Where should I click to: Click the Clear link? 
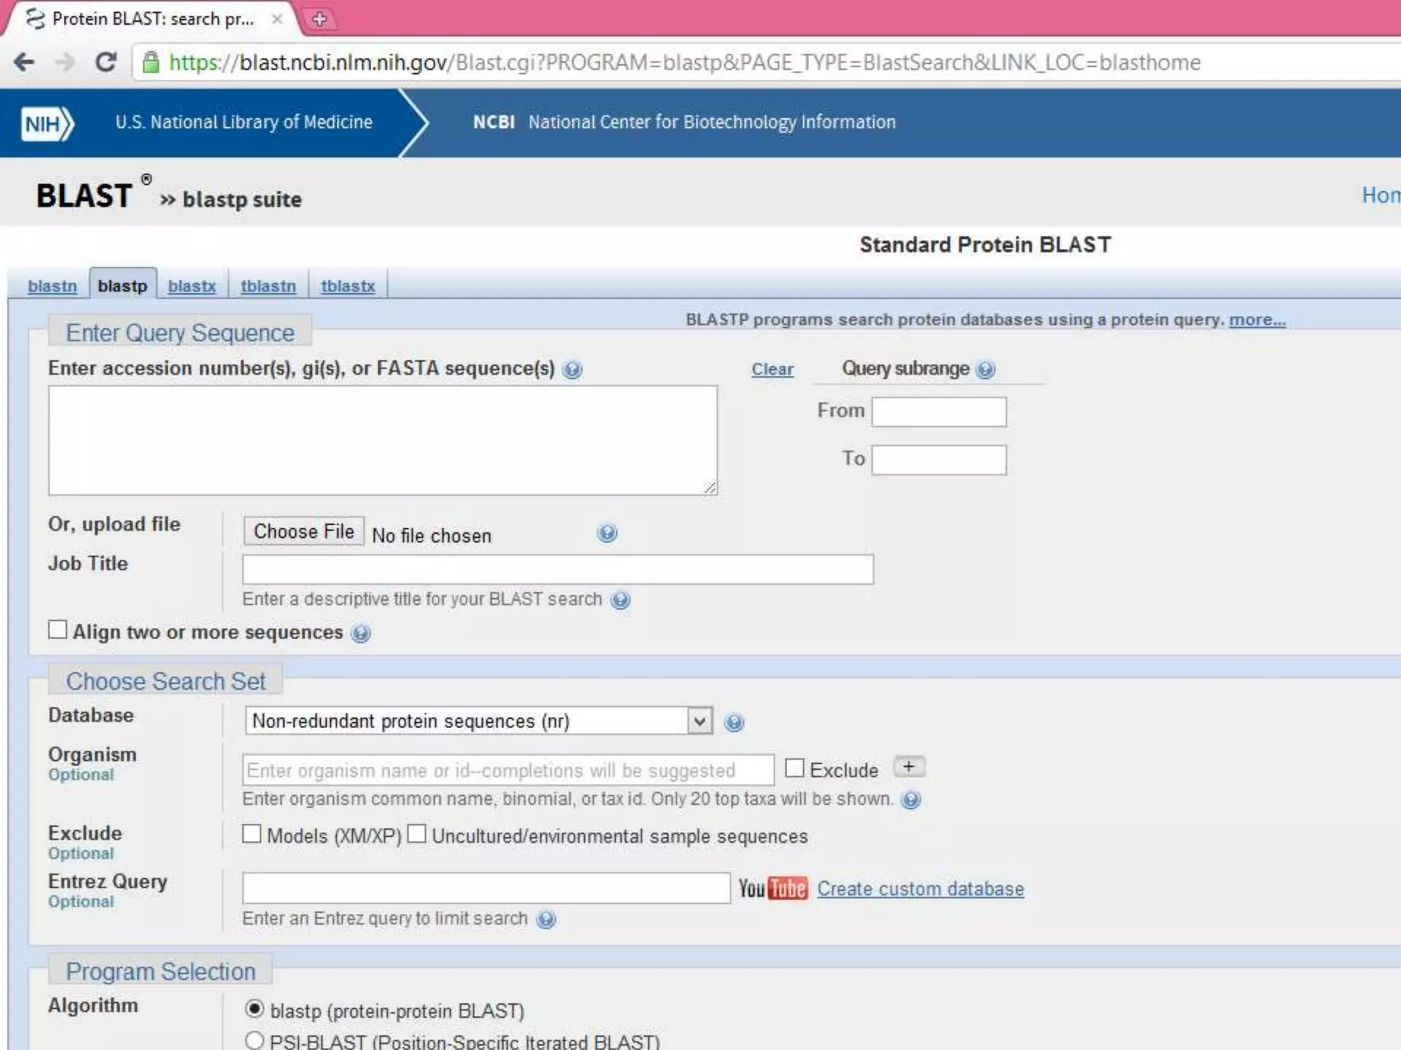click(772, 370)
